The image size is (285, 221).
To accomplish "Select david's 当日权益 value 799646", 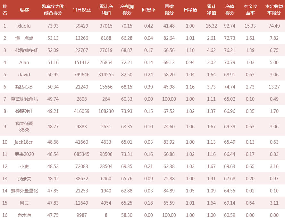I will 82,75.
